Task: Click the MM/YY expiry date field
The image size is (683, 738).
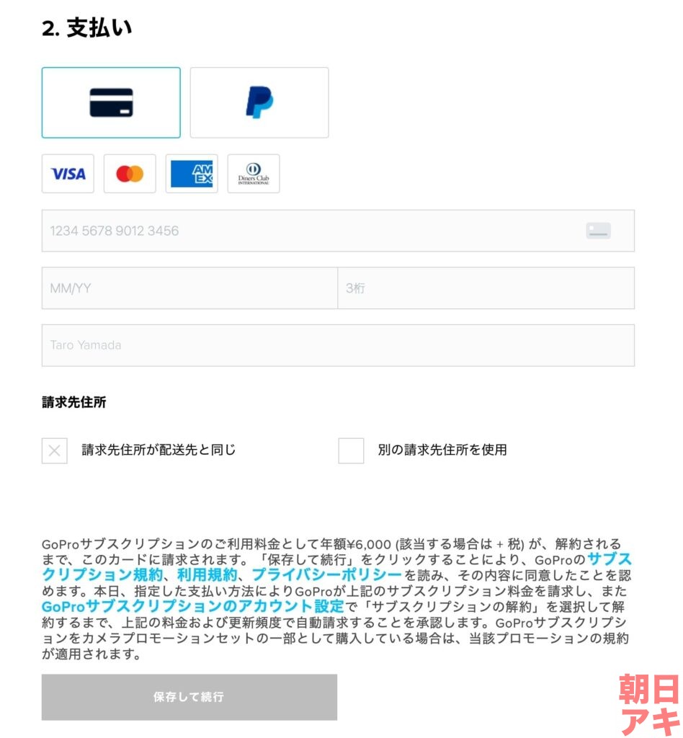Action: 189,288
